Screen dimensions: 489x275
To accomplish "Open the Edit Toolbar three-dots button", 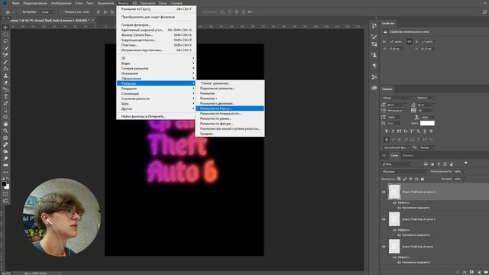I will click(x=5, y=172).
